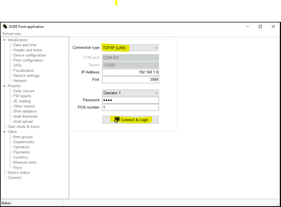Select Device configuration tree item

point(29,55)
